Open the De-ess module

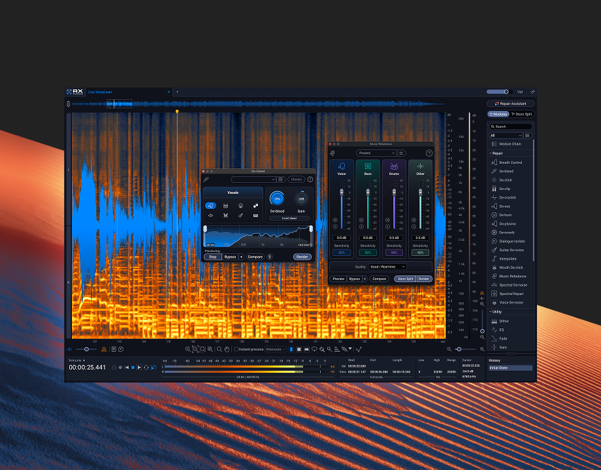501,206
